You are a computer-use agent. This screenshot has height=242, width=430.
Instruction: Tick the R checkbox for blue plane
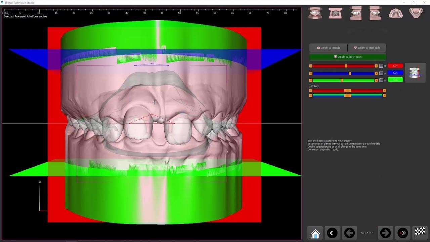[x=381, y=74]
